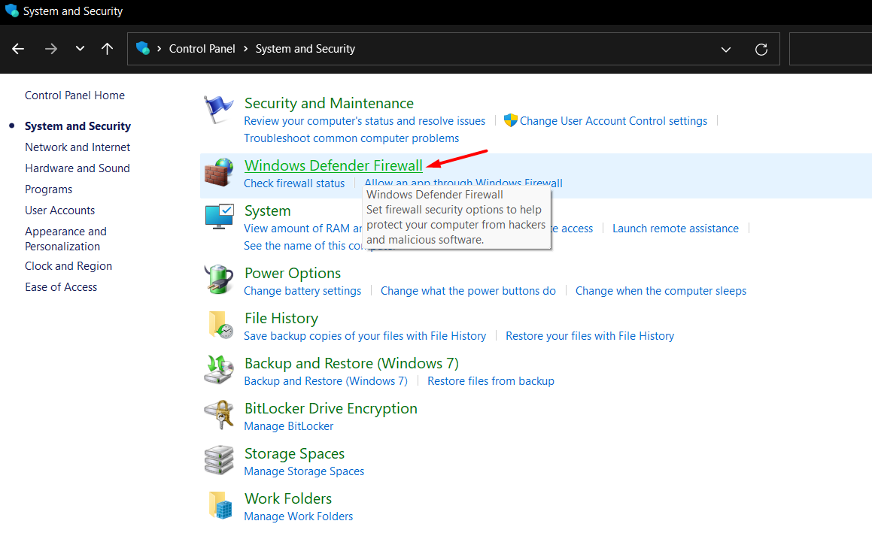Click the Power Options battery icon
The image size is (872, 533).
point(218,279)
